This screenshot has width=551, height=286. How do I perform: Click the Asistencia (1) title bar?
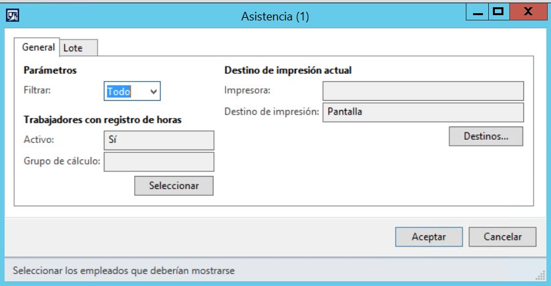coord(275,16)
